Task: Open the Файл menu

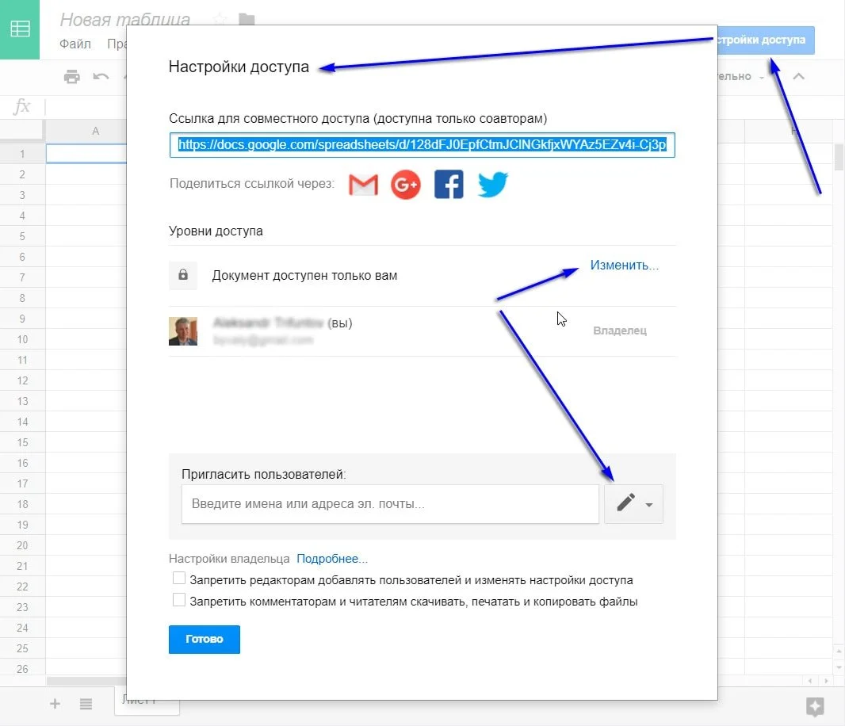Action: (75, 44)
